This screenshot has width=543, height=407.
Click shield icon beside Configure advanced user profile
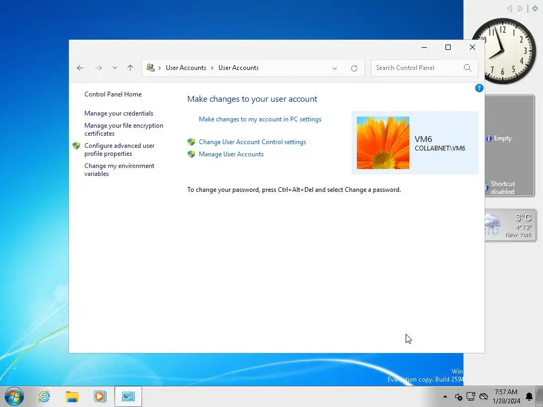pos(76,146)
